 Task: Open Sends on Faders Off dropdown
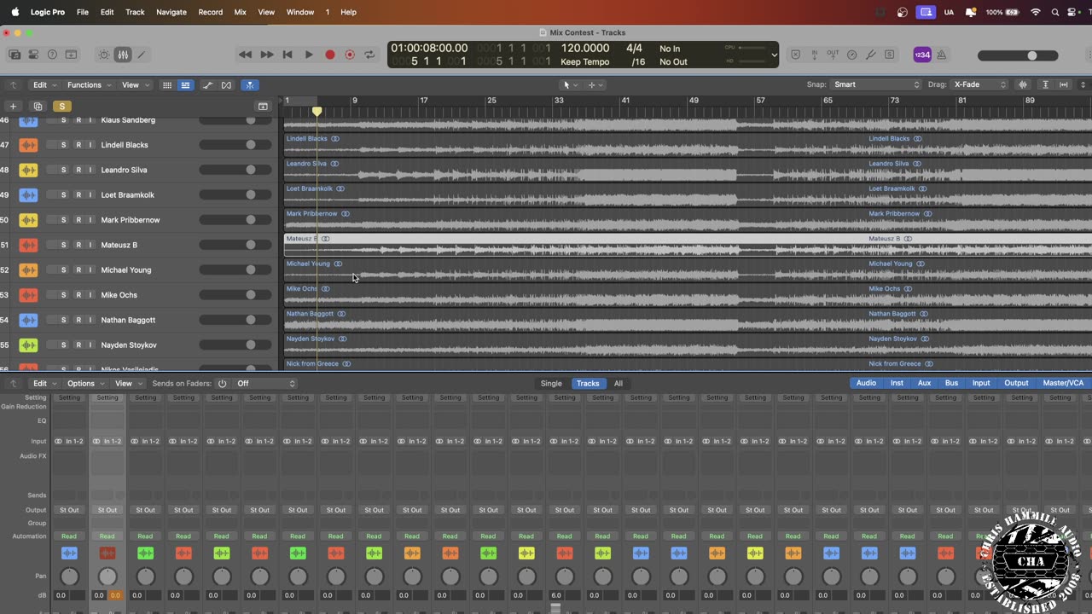(x=266, y=384)
